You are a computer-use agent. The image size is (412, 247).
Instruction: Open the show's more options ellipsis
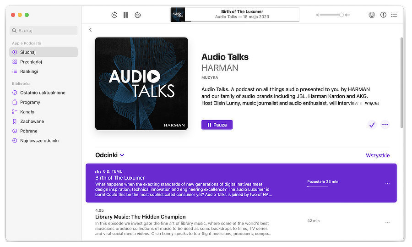pyautogui.click(x=385, y=125)
